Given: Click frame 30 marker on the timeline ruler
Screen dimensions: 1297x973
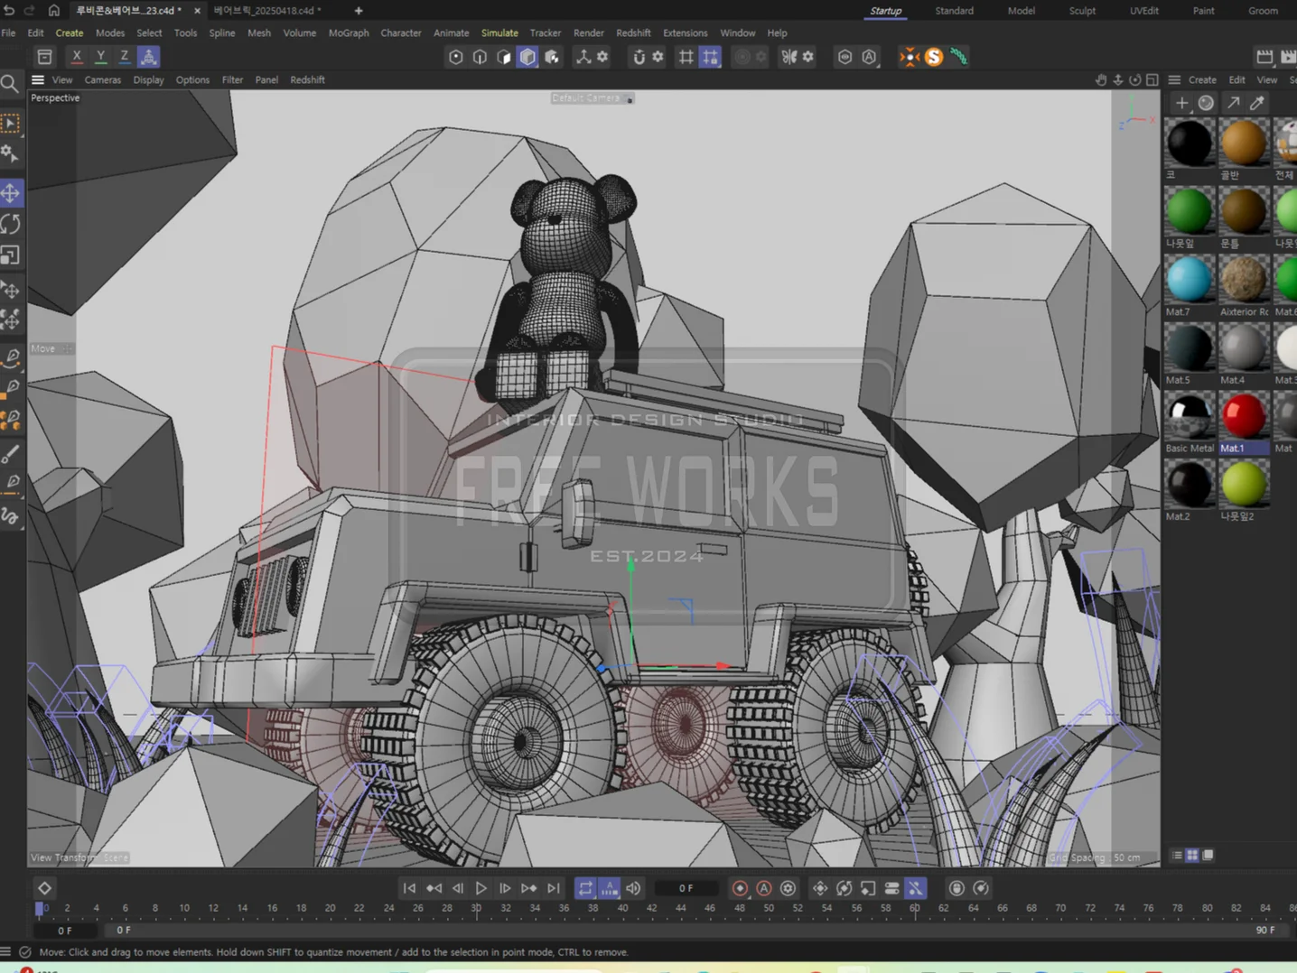Looking at the screenshot, I should coord(476,908).
